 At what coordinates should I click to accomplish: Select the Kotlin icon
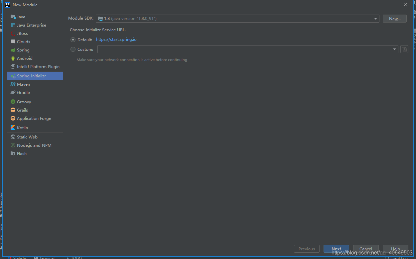(13, 128)
